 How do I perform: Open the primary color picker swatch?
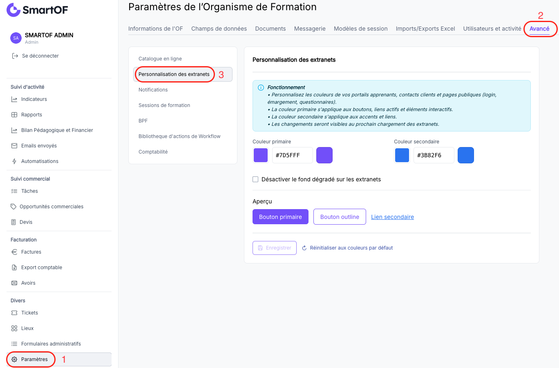point(261,155)
